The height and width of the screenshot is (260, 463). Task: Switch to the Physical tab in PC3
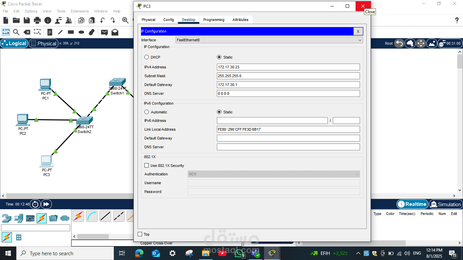148,20
